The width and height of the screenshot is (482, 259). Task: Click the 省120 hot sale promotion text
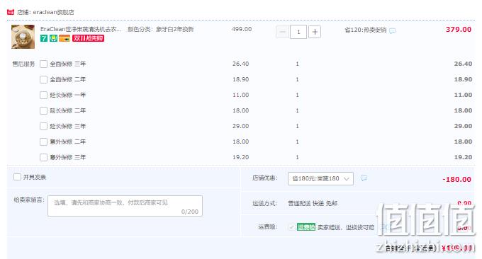point(365,30)
